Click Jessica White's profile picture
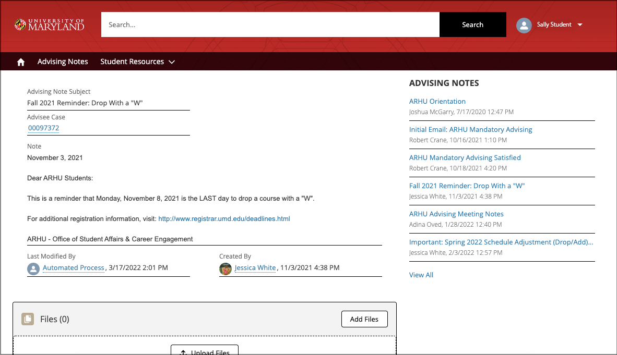The width and height of the screenshot is (617, 355). point(225,268)
